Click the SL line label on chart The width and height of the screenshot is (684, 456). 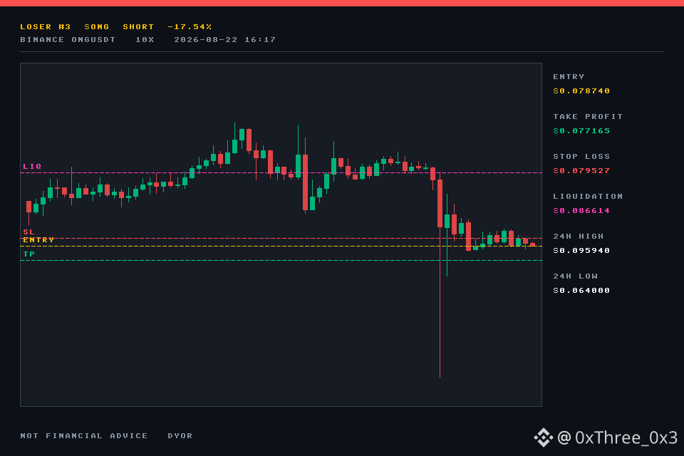tap(28, 232)
